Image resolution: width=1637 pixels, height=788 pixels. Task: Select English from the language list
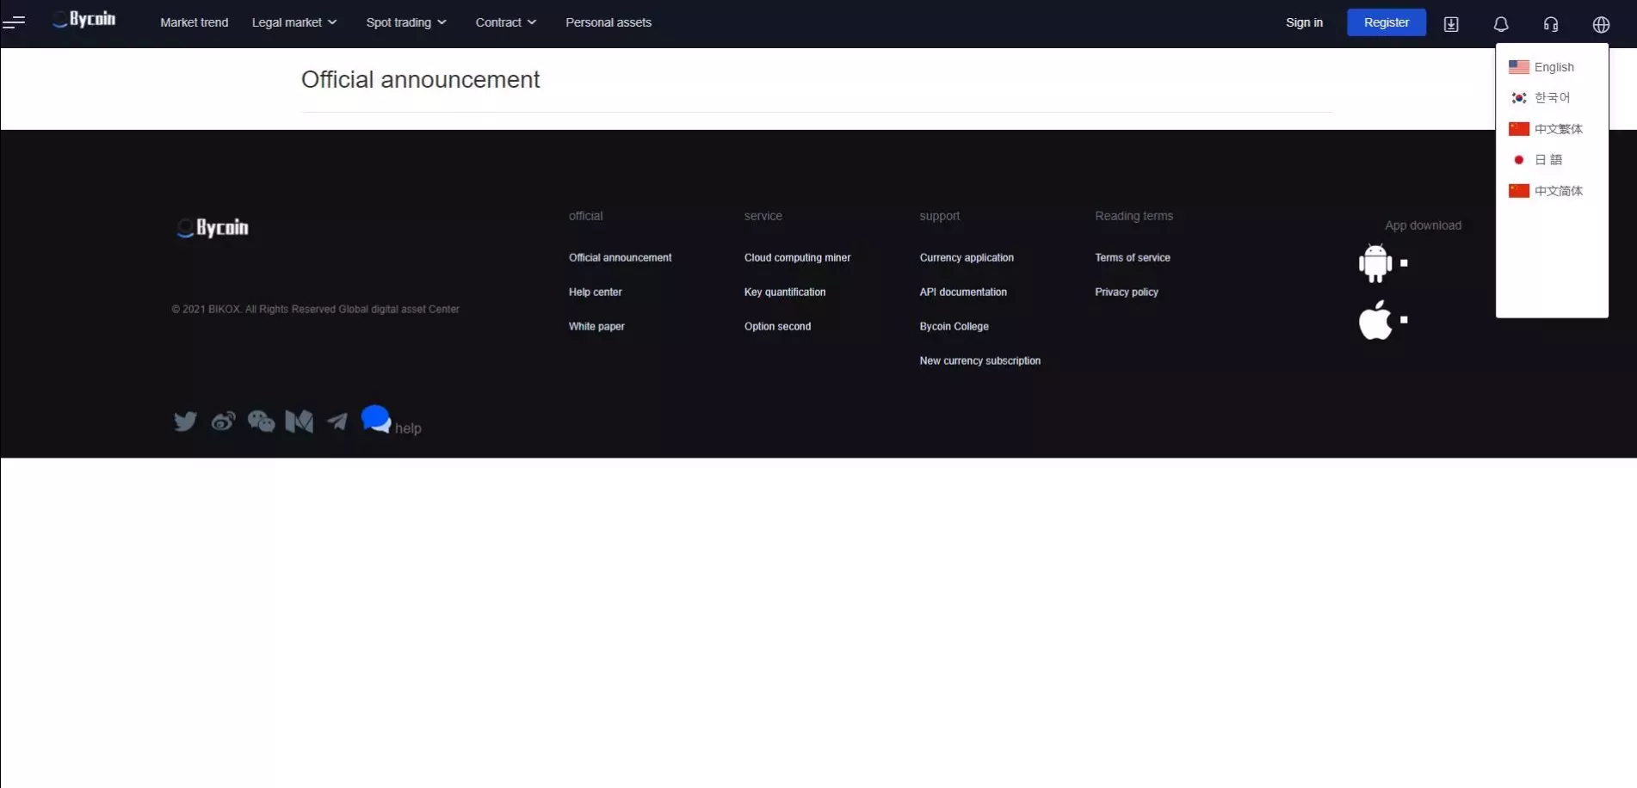(1553, 67)
